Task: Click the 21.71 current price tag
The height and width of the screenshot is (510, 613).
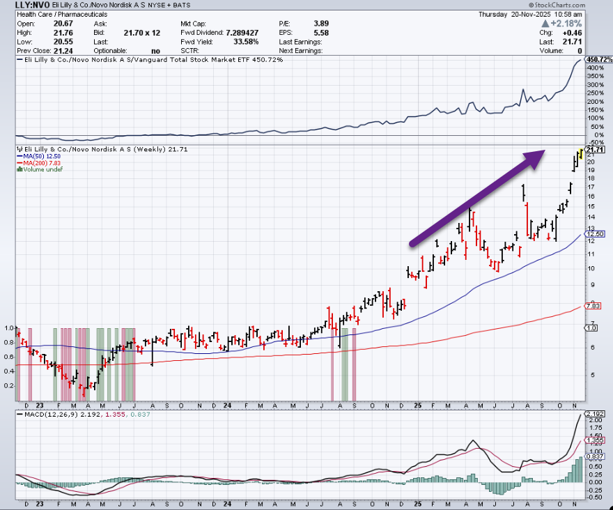Action: [595, 150]
